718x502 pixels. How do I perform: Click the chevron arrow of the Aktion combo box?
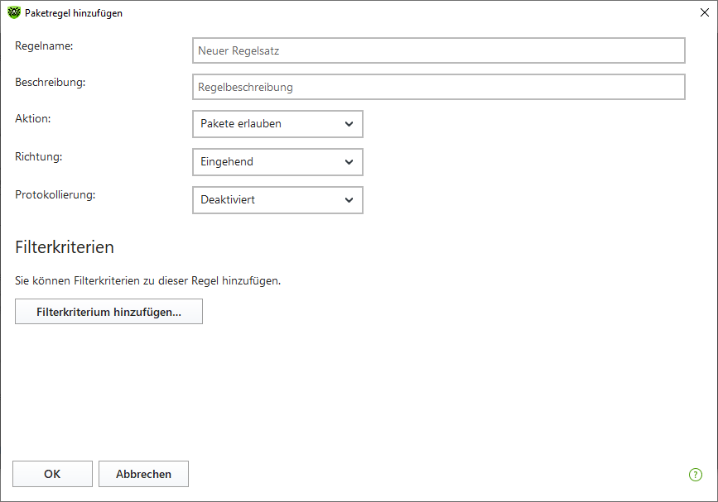[x=349, y=124]
